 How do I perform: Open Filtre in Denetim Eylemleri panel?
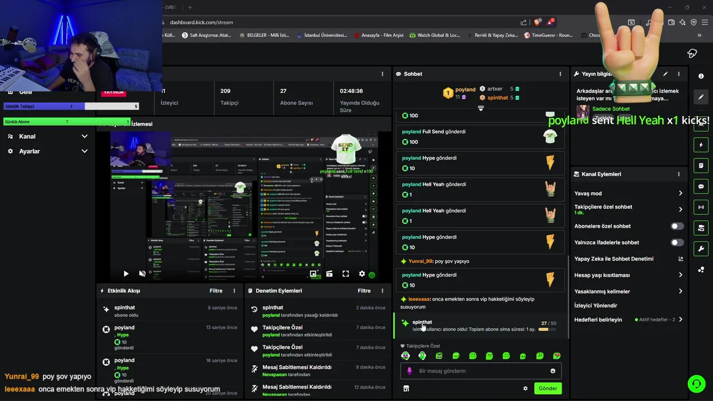364,291
